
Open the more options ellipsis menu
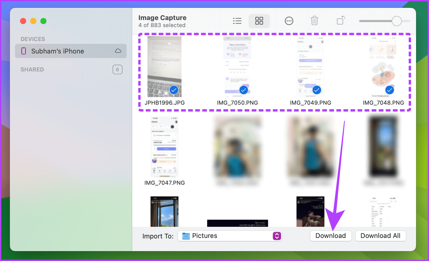coord(289,21)
